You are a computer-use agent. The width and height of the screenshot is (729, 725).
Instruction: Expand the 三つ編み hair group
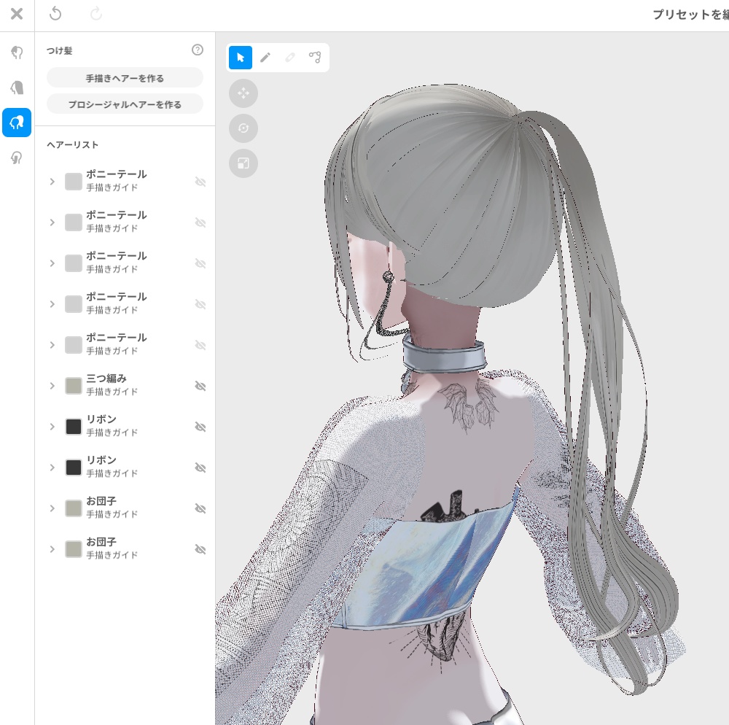click(x=52, y=386)
